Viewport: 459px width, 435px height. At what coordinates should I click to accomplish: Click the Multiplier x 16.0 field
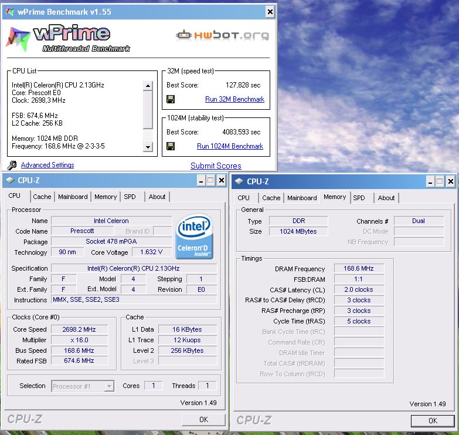(79, 340)
